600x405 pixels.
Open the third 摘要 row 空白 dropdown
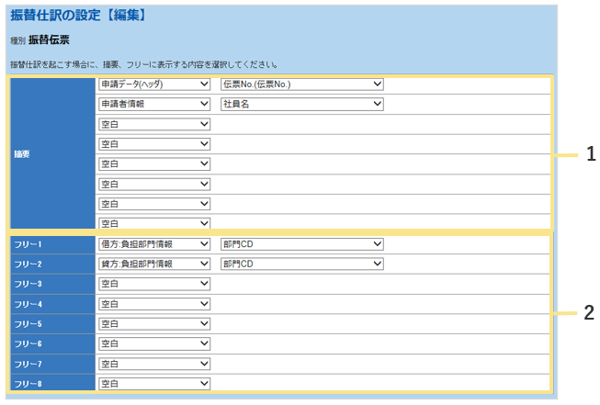coord(154,124)
